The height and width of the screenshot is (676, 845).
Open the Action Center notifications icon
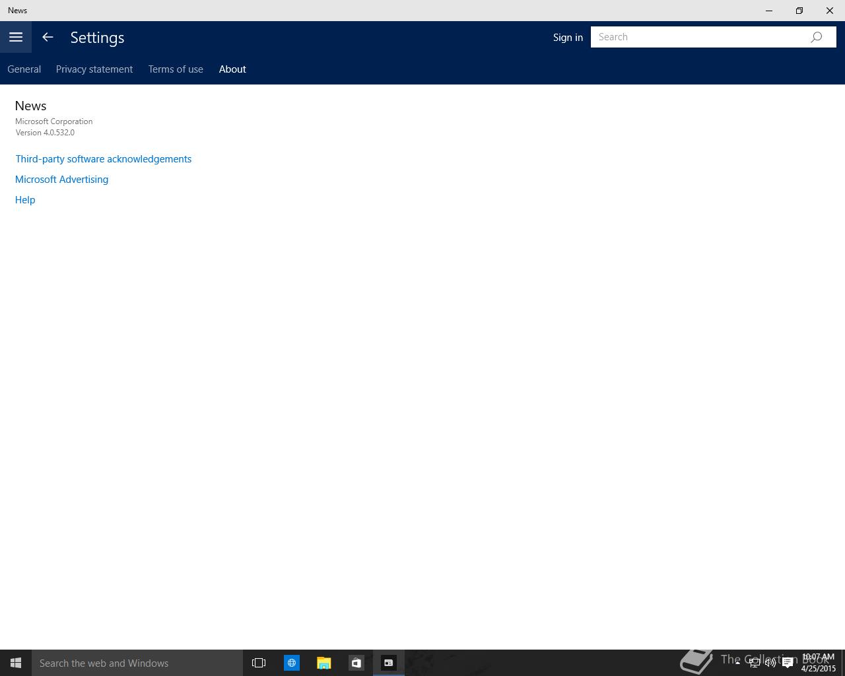pyautogui.click(x=788, y=663)
